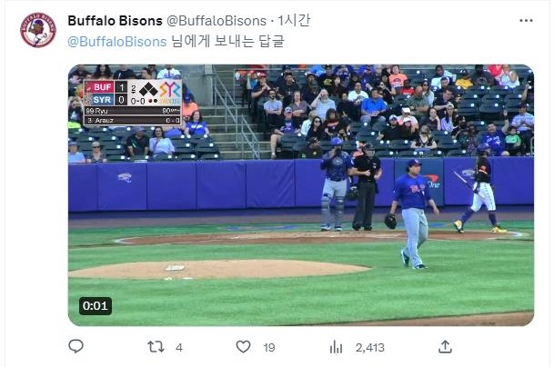554x367 pixels.
Task: Click the 님에게 보내는 답글 reply text
Action: pos(226,41)
